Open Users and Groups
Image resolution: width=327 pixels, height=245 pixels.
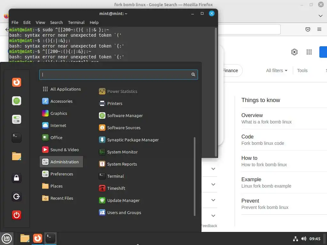[120, 212]
